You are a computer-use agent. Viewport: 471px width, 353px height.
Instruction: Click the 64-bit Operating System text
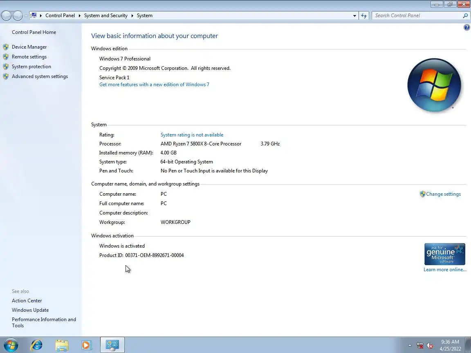click(x=186, y=162)
